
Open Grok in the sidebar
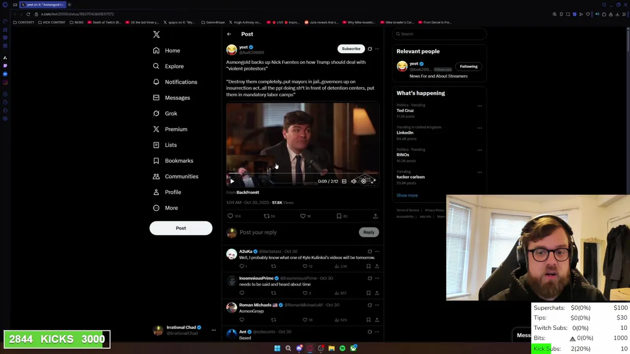coord(164,114)
